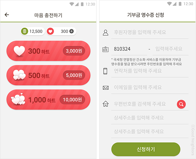
Task: Click the red postal code search icon
Action: 181,104
